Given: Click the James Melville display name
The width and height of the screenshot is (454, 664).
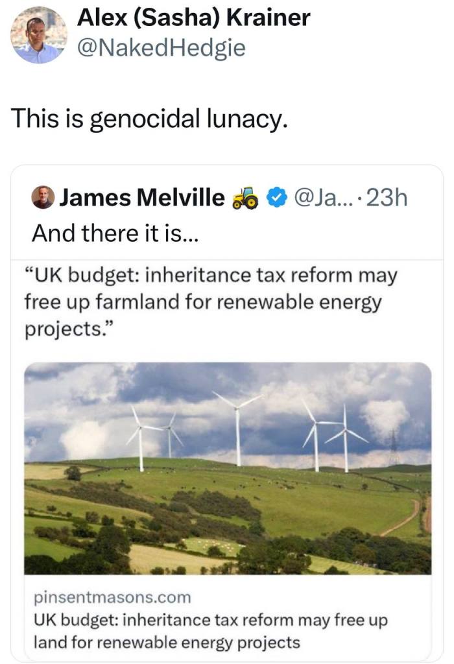Looking at the screenshot, I should [x=143, y=198].
